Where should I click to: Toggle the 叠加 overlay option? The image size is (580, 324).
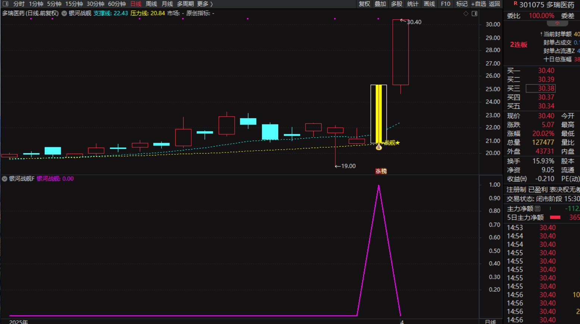click(x=380, y=4)
